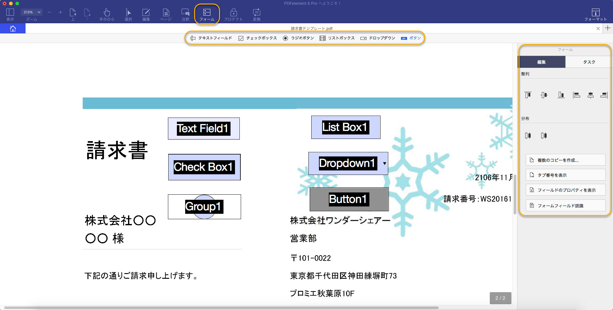This screenshot has height=310, width=613.
Task: Align fields to bottom edge
Action: (x=561, y=95)
